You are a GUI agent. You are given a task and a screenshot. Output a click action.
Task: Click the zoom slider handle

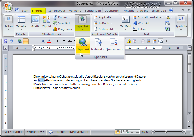pos(166,132)
